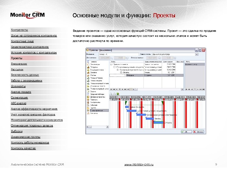Click clock icon beside start time field
Image resolution: width=227 pixels, height=170 pixels.
click(x=127, y=58)
